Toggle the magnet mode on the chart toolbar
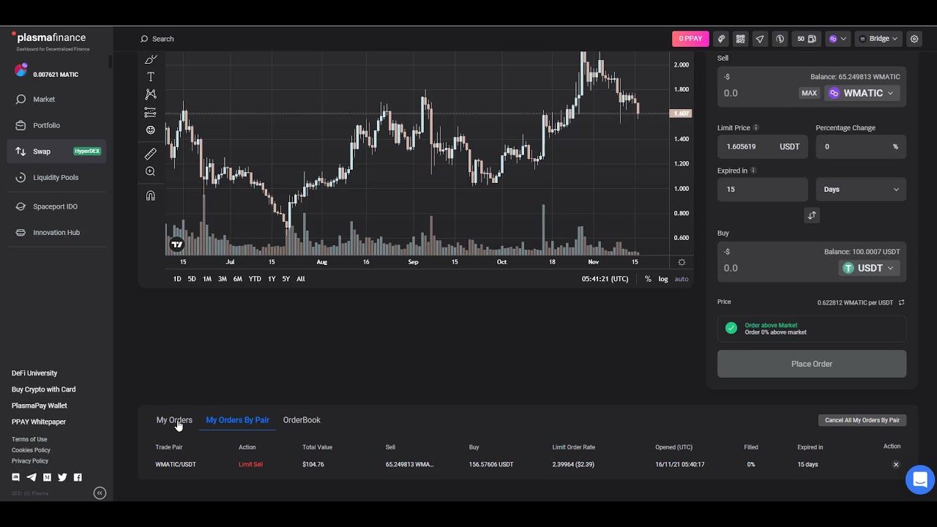 click(x=150, y=195)
